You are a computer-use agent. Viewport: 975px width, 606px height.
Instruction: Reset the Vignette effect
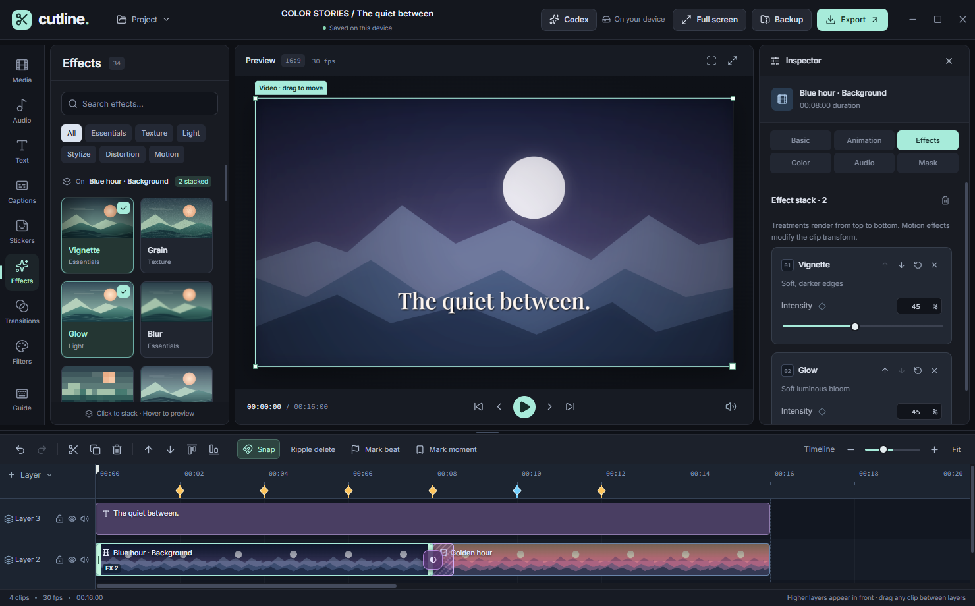click(918, 265)
